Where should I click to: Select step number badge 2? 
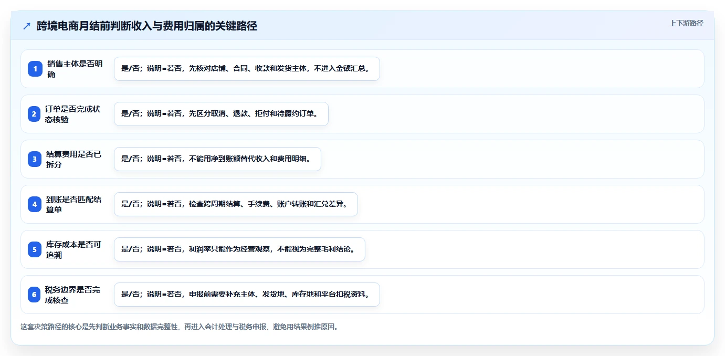pyautogui.click(x=35, y=114)
